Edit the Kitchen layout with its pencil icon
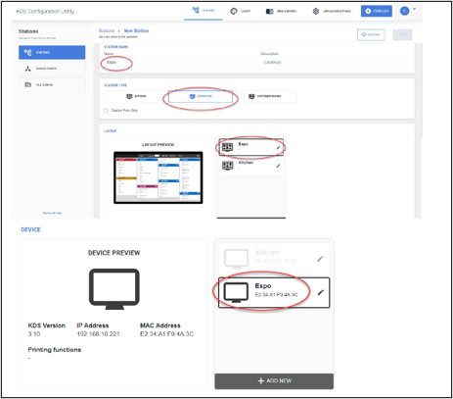 pyautogui.click(x=278, y=166)
